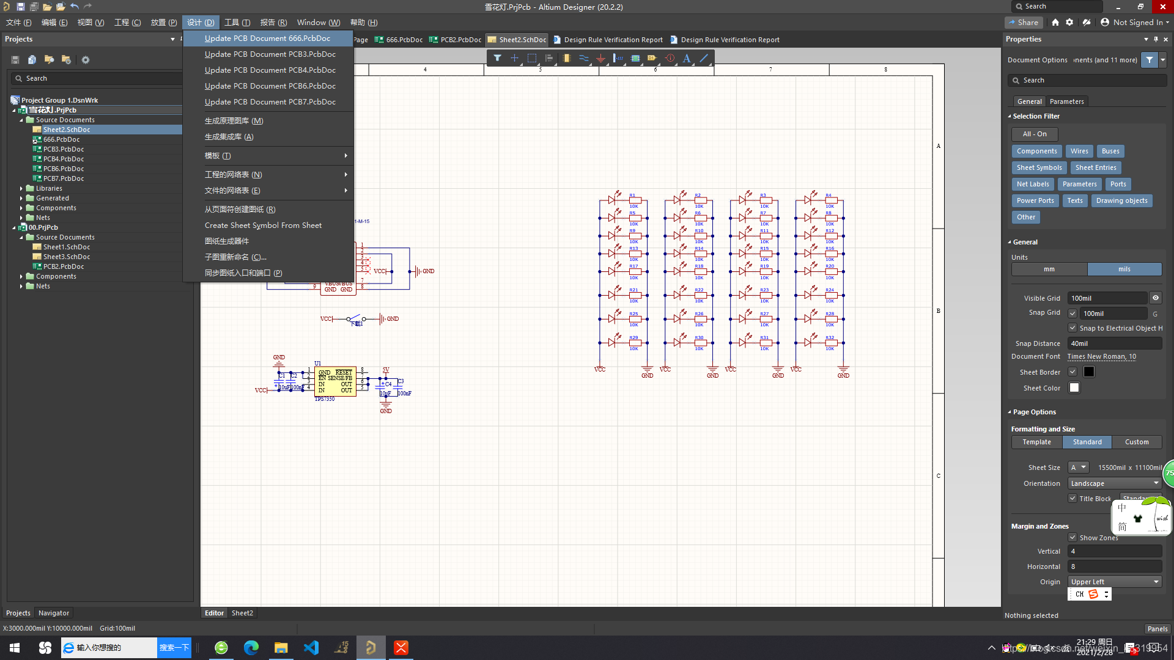Click the Document Font Times New Roman link
This screenshot has width=1174, height=660.
tap(1102, 357)
